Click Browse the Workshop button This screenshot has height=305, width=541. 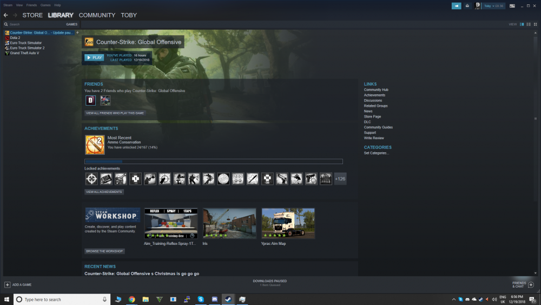coord(104,251)
